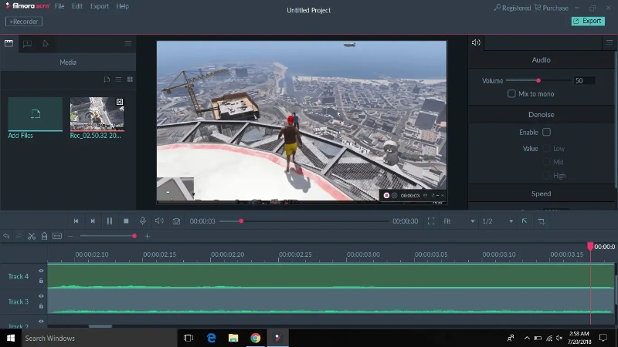
Task: Zoom in timeline with plus icon
Action: (147, 236)
